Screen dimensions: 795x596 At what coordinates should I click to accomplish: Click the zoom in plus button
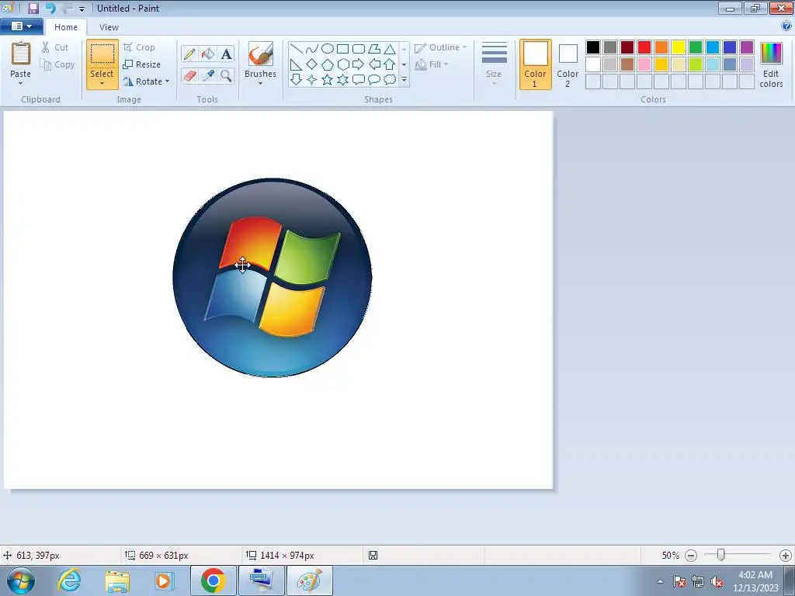pyautogui.click(x=786, y=556)
